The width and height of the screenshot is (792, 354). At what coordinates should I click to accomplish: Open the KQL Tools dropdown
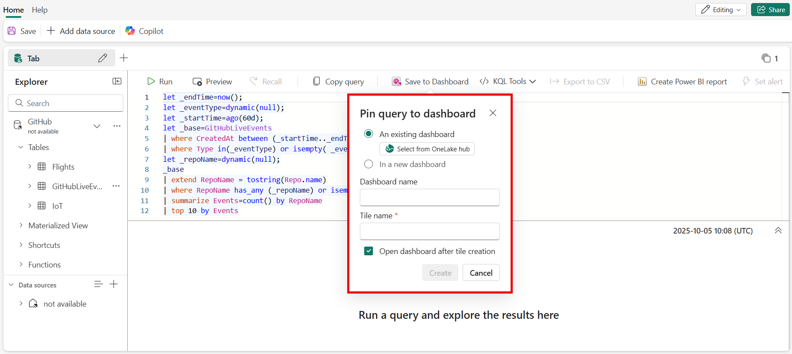click(508, 81)
